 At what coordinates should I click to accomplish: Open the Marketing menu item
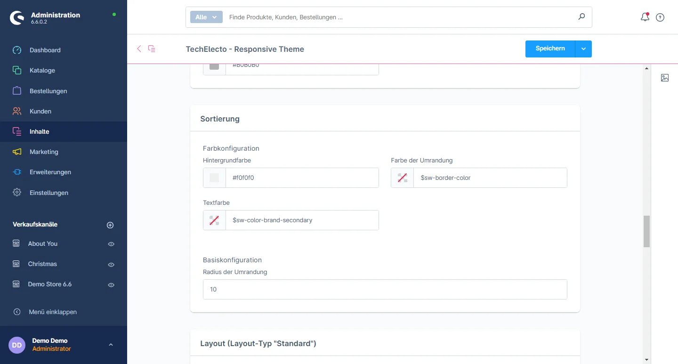(x=44, y=152)
